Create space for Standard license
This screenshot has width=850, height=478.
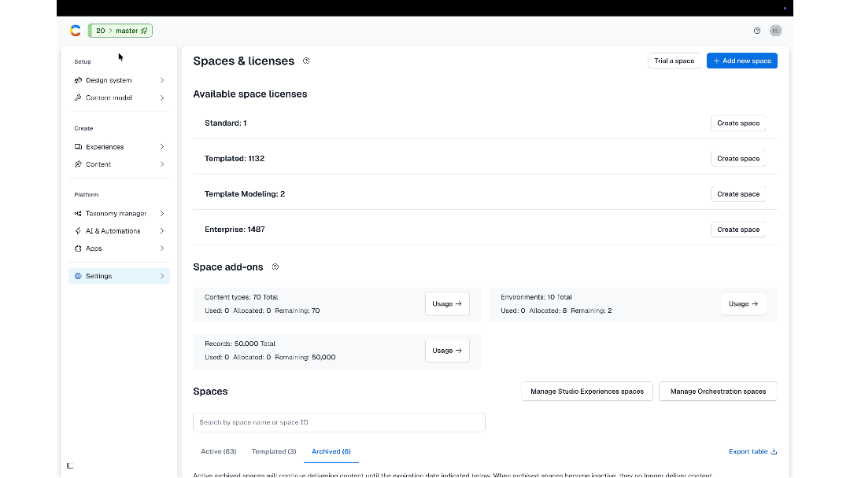tap(737, 123)
